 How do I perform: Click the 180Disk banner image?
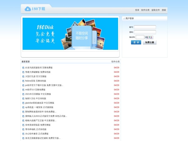[70, 34]
